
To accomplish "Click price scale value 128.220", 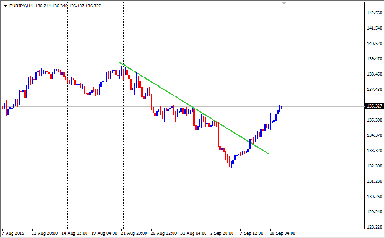I will 374,227.
